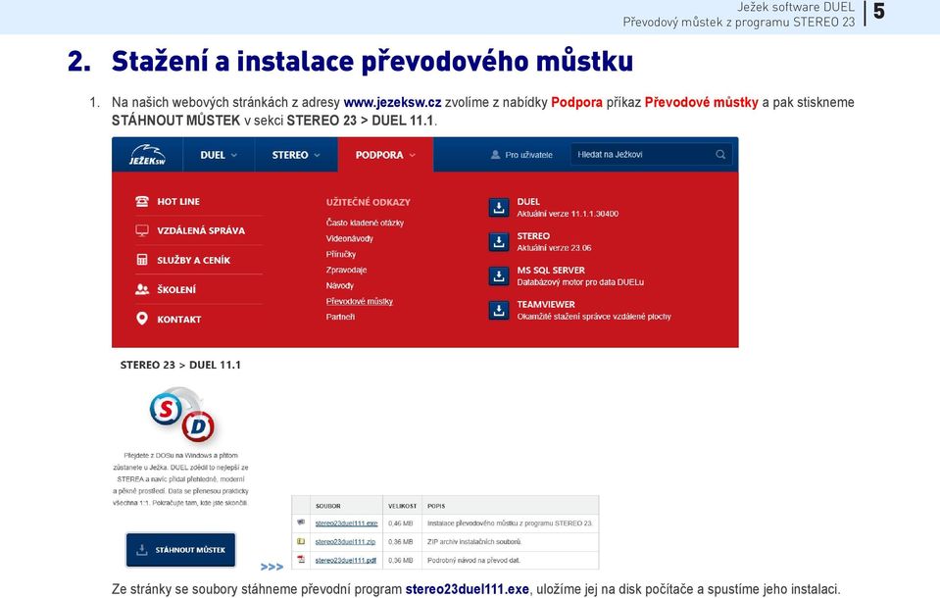Open stereo23duel111.pdf file
Image resolution: width=940 pixels, height=598 pixels.
(x=345, y=560)
